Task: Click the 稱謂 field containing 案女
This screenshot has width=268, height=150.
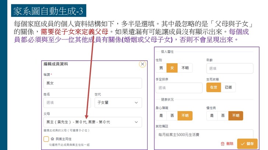Action: coord(92,84)
